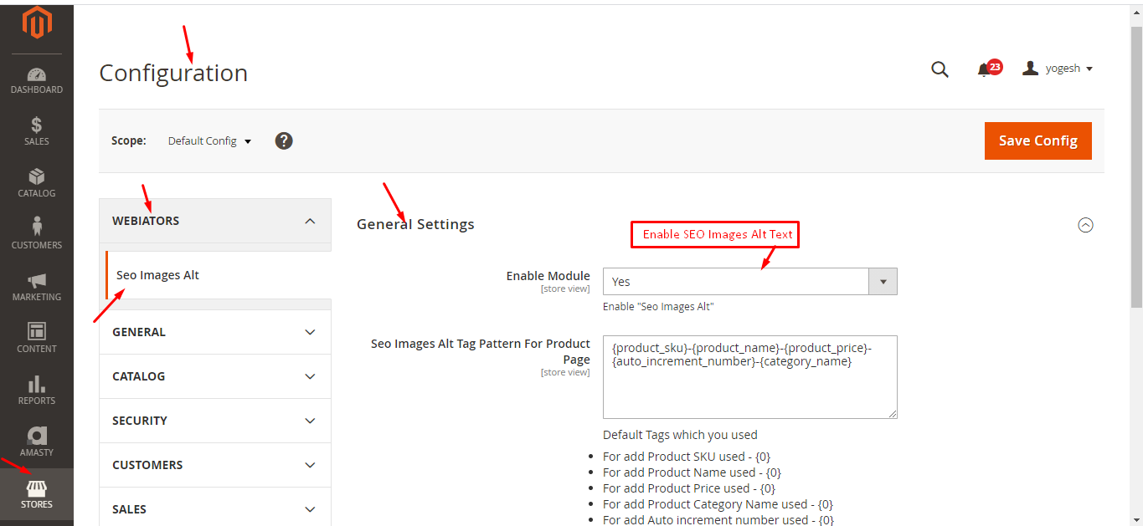The width and height of the screenshot is (1143, 526).
Task: Collapse the General Settings section
Action: point(1085,225)
